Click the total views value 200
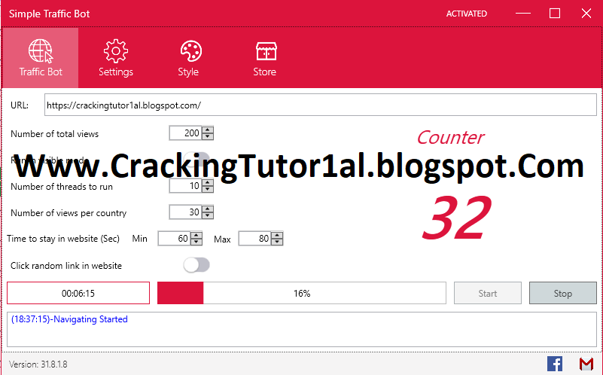603x375 pixels. [x=185, y=133]
